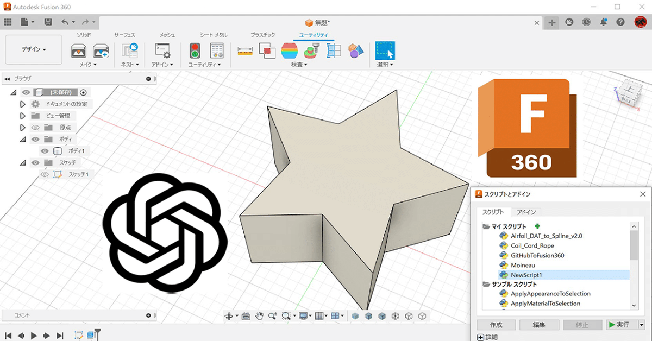Open the application launcher grid icon

pos(8,21)
